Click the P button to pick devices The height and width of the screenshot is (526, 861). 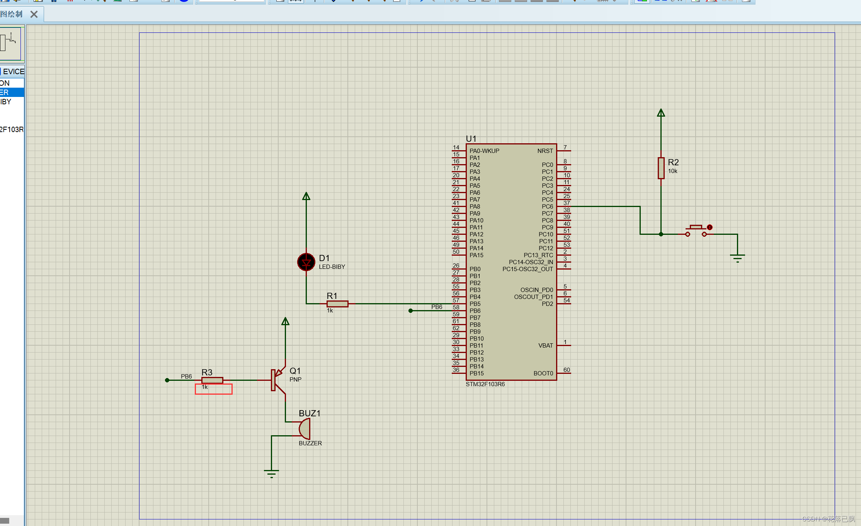click(x=2, y=71)
